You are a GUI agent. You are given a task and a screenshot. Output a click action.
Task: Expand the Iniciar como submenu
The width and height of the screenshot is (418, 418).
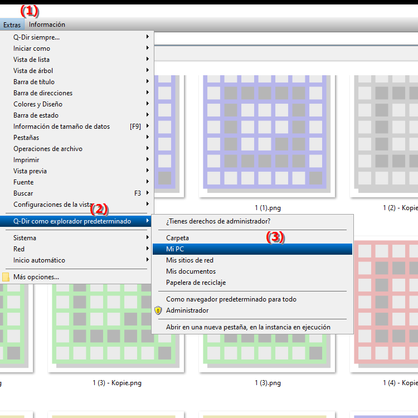[76, 48]
